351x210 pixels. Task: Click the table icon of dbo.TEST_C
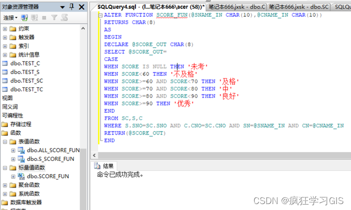tap(4, 64)
